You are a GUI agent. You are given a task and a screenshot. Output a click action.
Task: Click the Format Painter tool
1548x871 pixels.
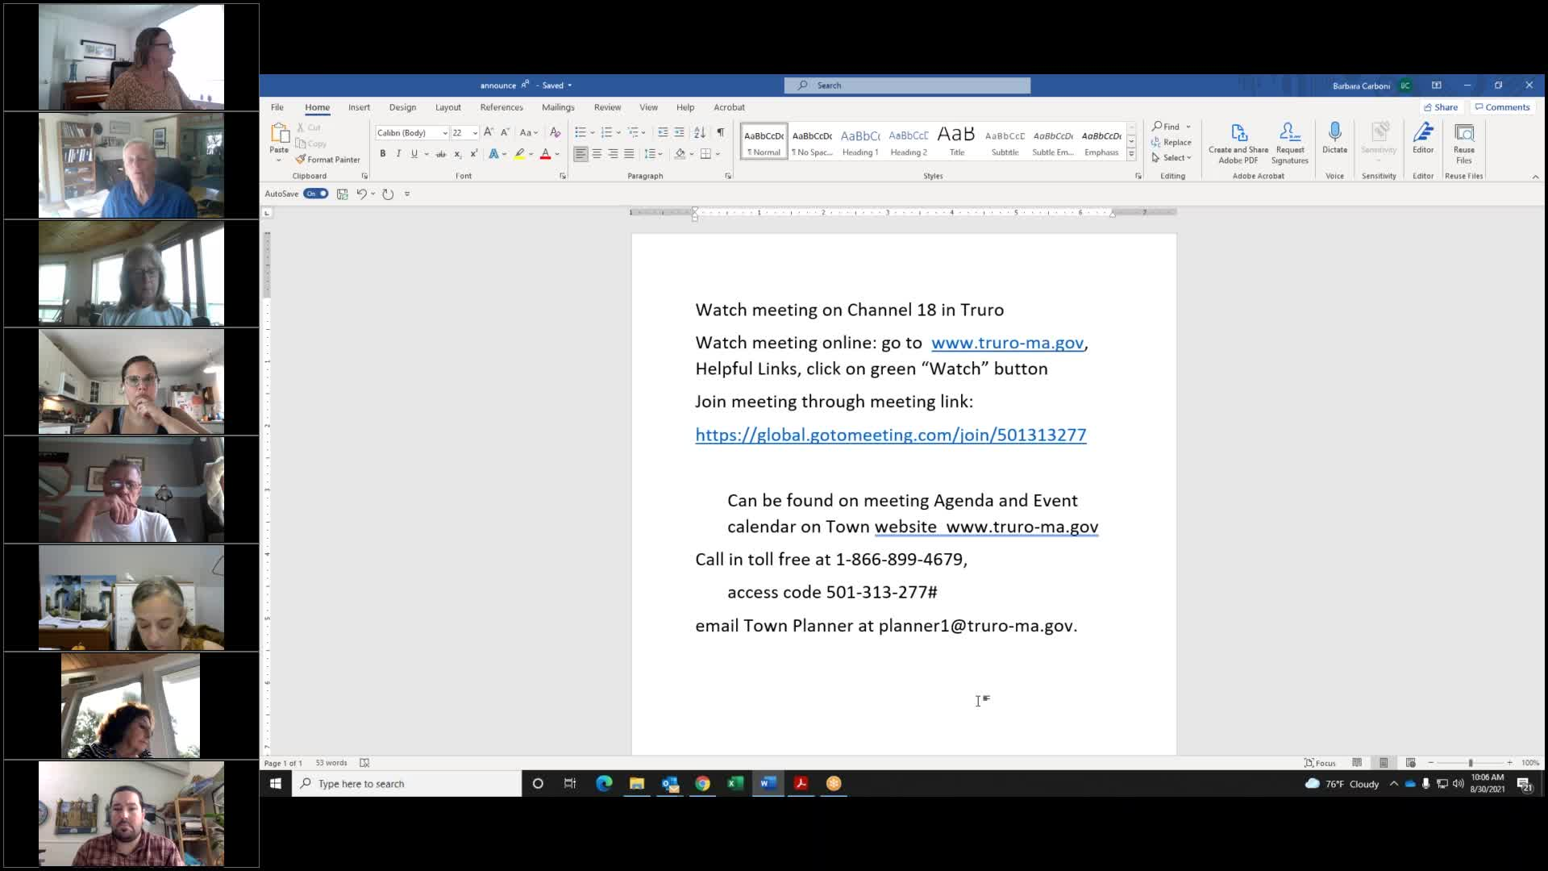click(x=327, y=160)
